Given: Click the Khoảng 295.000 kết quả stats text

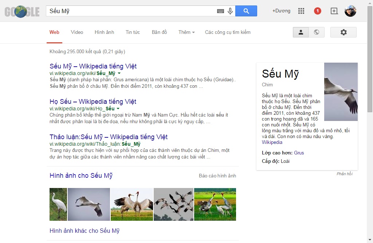Looking at the screenshot, I should (x=87, y=52).
